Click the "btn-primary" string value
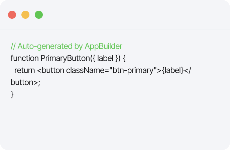Viewport: 230px width, 150px height. (127, 70)
